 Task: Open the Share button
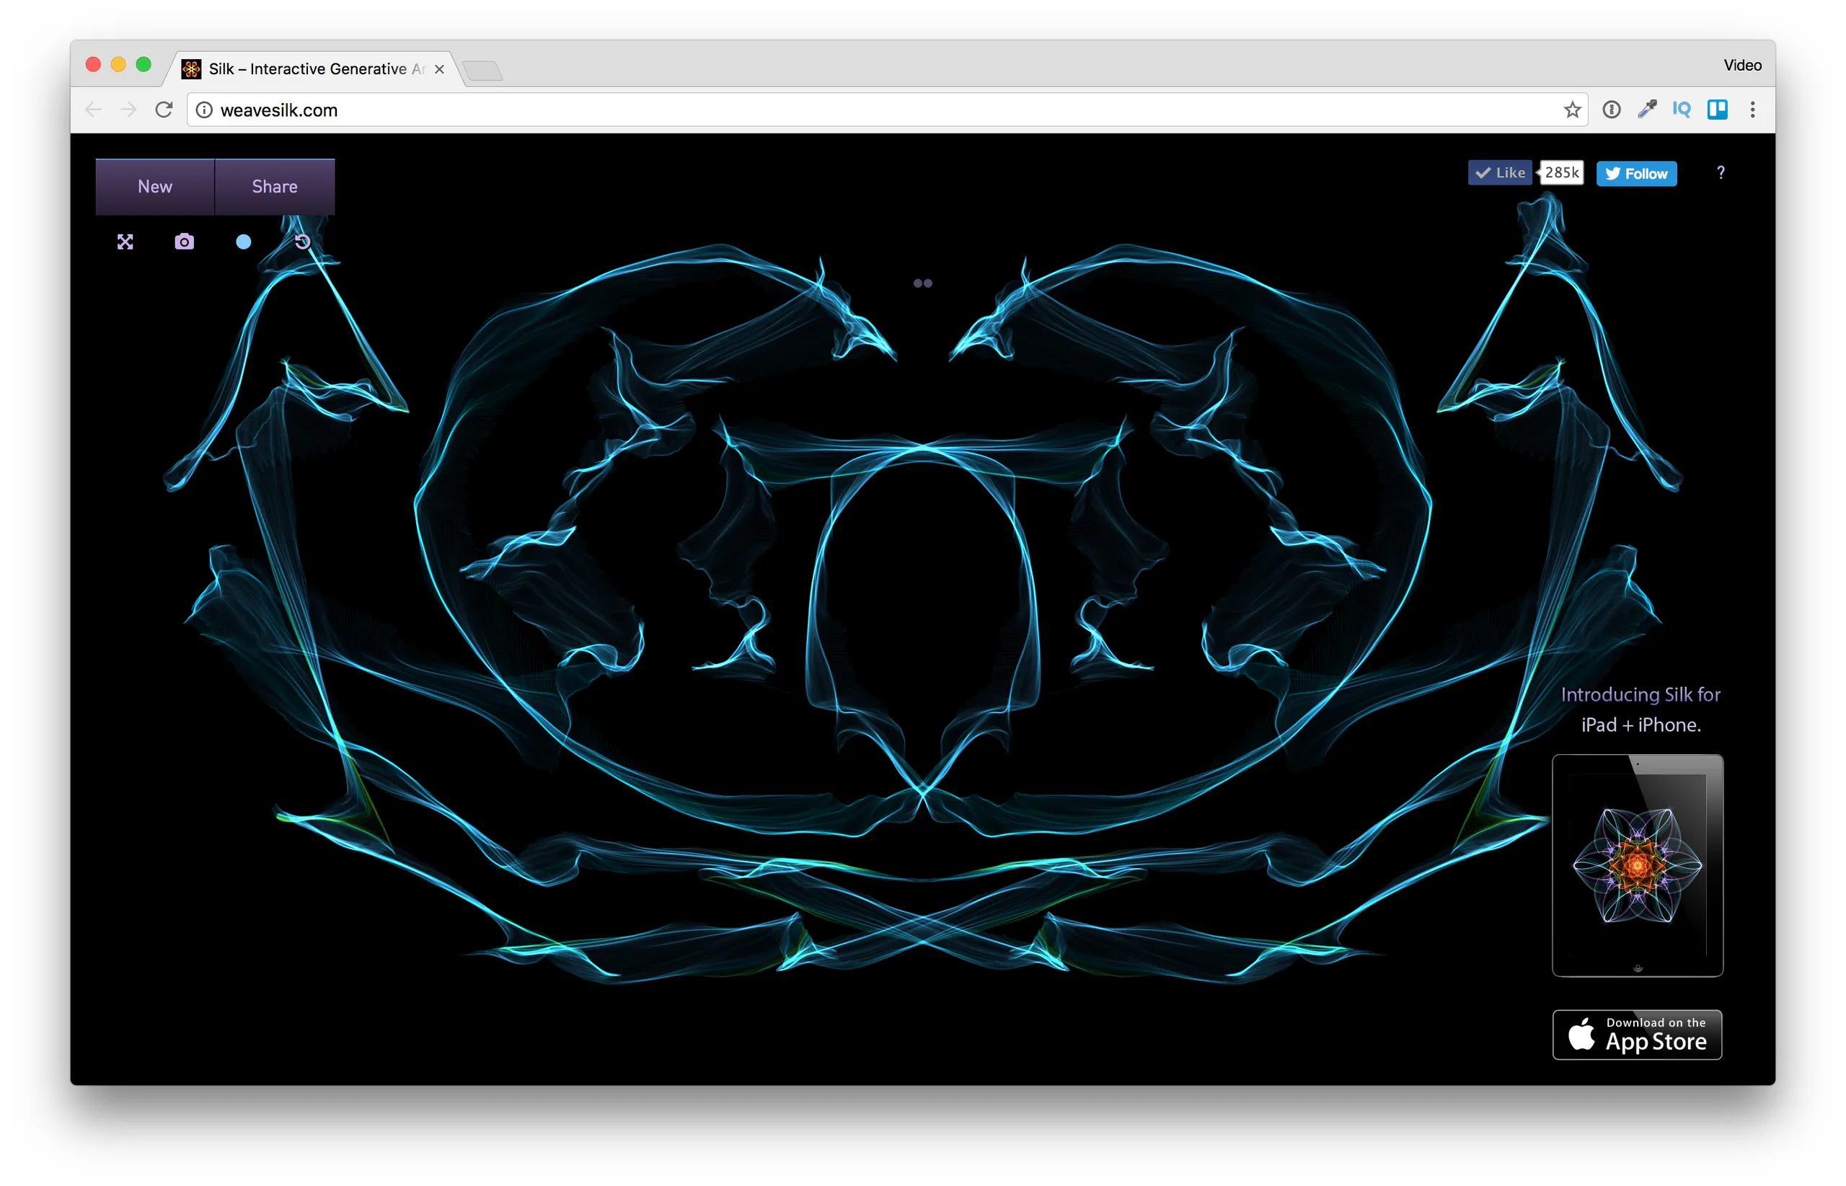coord(275,186)
